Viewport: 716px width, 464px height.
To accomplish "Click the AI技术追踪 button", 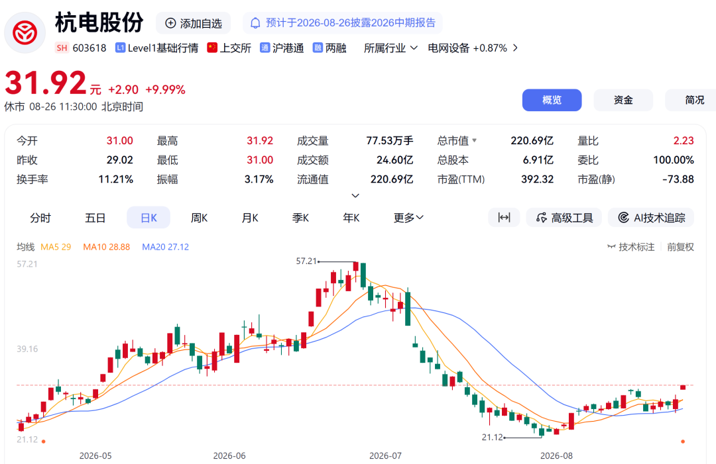I will pyautogui.click(x=651, y=218).
